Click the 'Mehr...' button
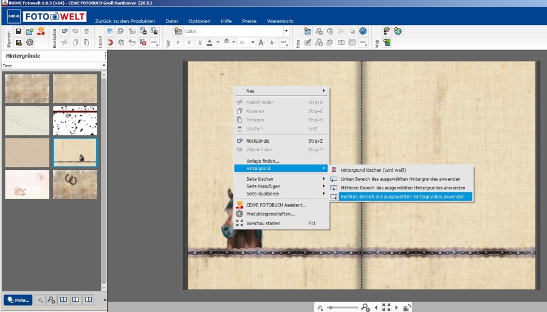The height and width of the screenshot is (312, 547). [x=18, y=299]
